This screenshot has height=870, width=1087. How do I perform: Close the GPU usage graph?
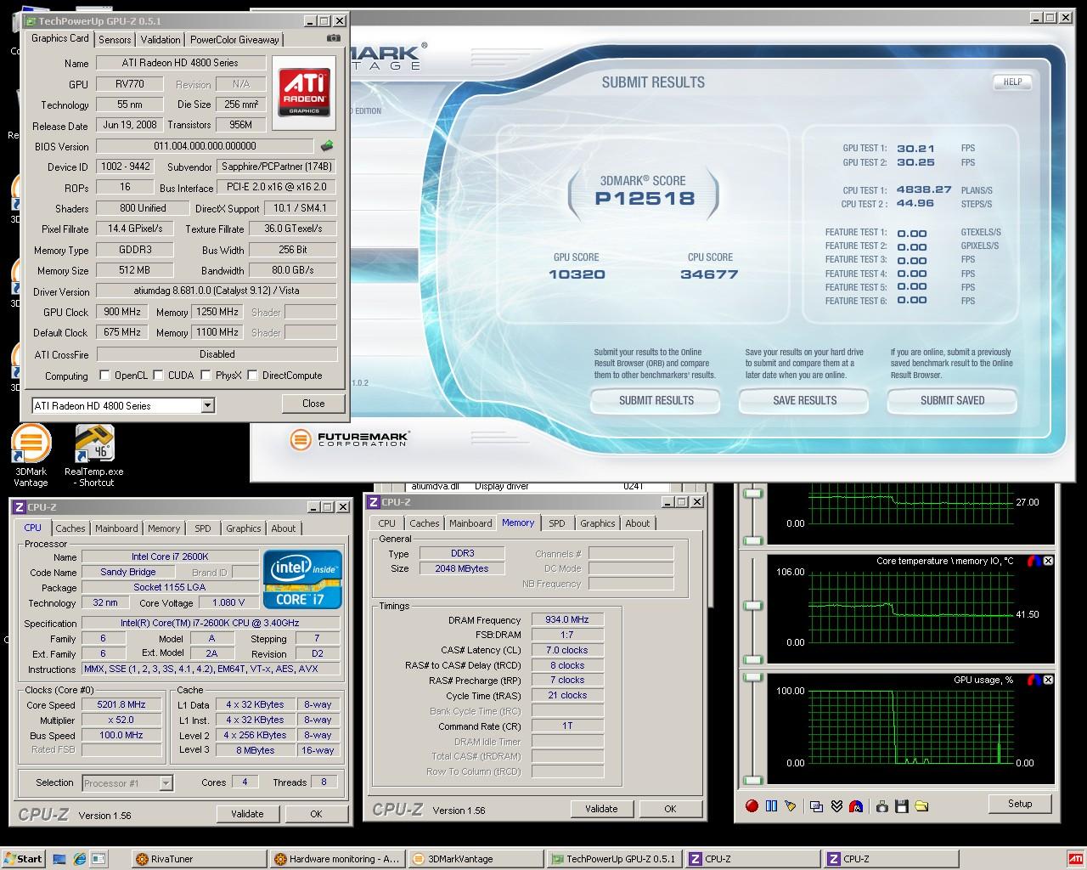[1048, 680]
